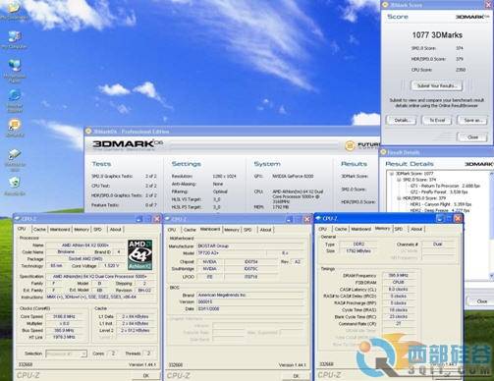Click Close button in Result Details window
Viewport: 494px width, 381px height.
click(x=481, y=301)
